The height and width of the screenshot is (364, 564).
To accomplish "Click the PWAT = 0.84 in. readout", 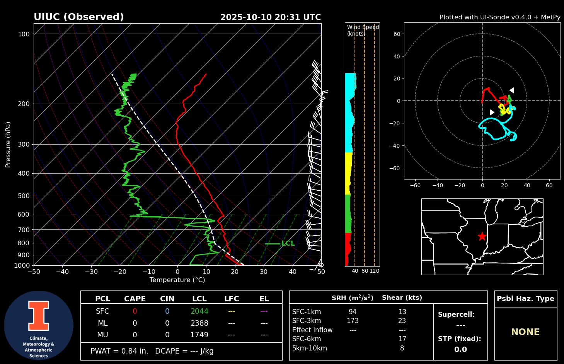I will 119,351.
